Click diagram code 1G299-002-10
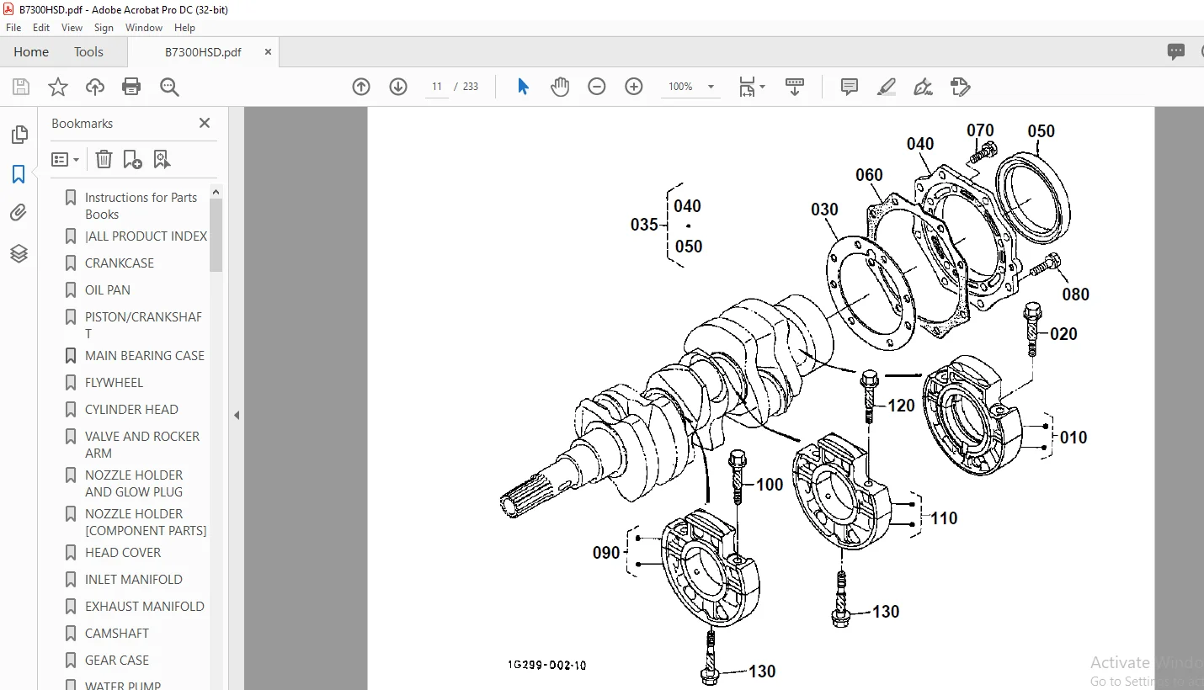This screenshot has height=690, width=1204. click(x=546, y=665)
